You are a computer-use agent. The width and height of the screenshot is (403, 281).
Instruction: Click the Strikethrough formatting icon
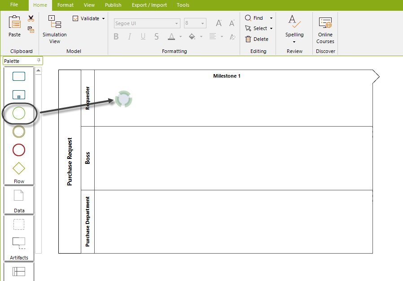(157, 36)
